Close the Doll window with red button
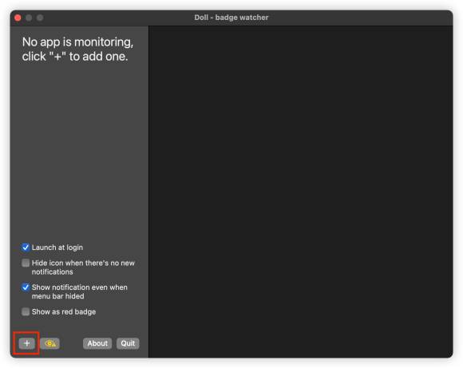This screenshot has height=368, width=463. pyautogui.click(x=18, y=18)
